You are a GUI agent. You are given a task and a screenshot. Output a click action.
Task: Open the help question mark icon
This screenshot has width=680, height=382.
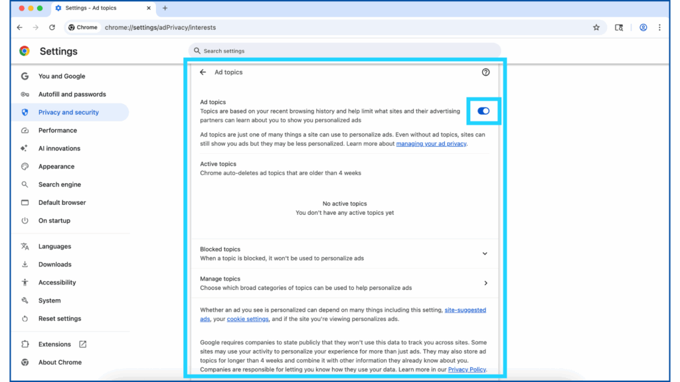[x=485, y=72]
